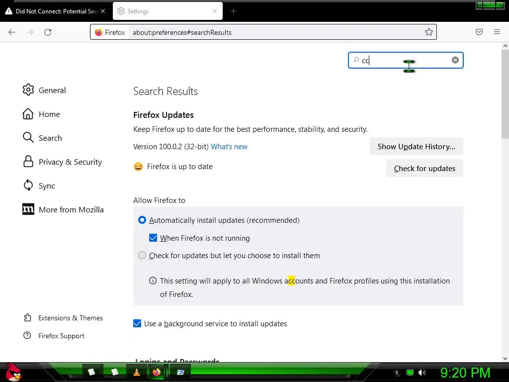Open Extensions & Themes page
Image resolution: width=509 pixels, height=382 pixels.
63,318
